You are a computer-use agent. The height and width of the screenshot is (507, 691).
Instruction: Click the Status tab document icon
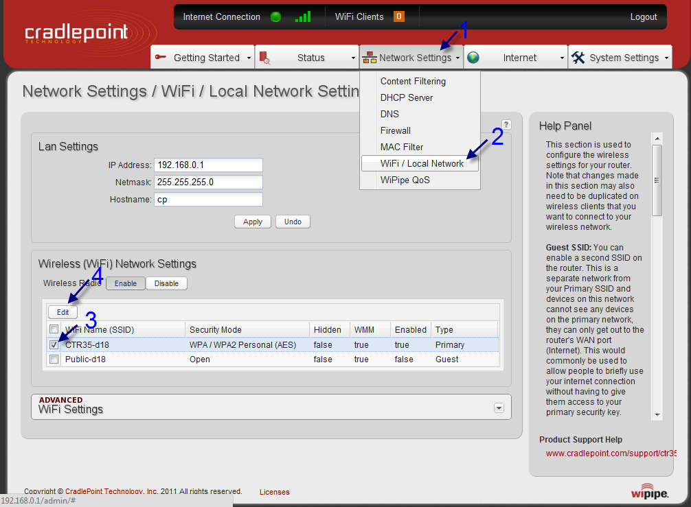pos(264,58)
